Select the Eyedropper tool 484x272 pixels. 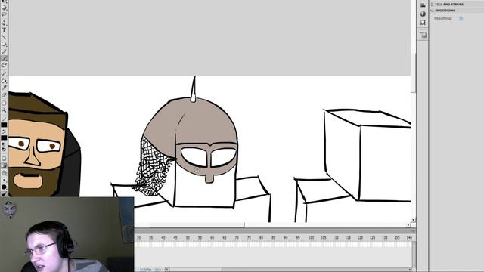tap(4, 88)
